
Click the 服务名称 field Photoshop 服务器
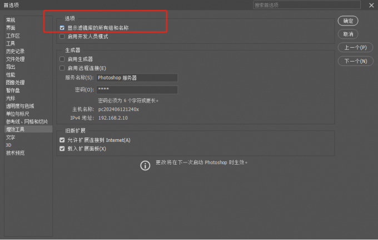point(137,78)
